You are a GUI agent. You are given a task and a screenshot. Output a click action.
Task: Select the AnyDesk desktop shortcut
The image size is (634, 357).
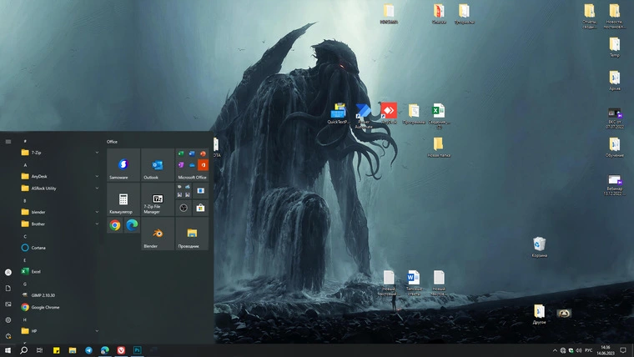point(389,113)
